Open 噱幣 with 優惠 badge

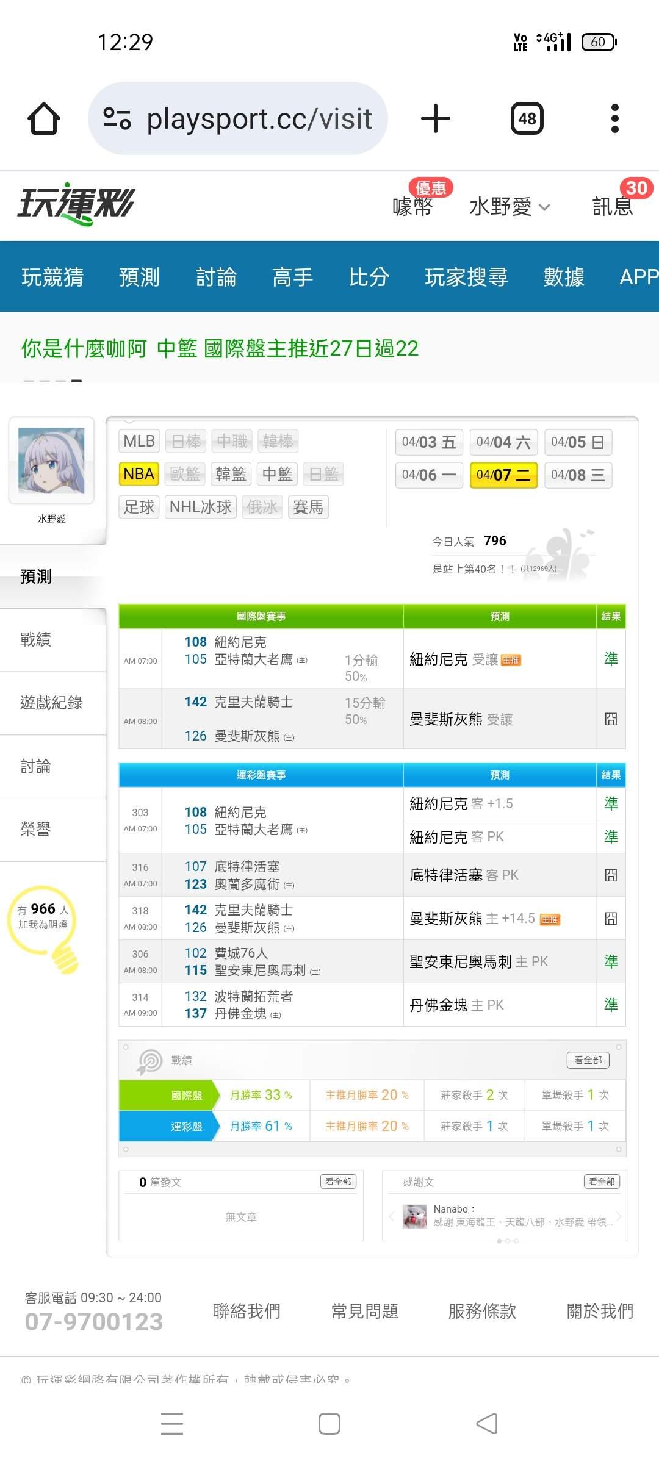click(x=413, y=206)
